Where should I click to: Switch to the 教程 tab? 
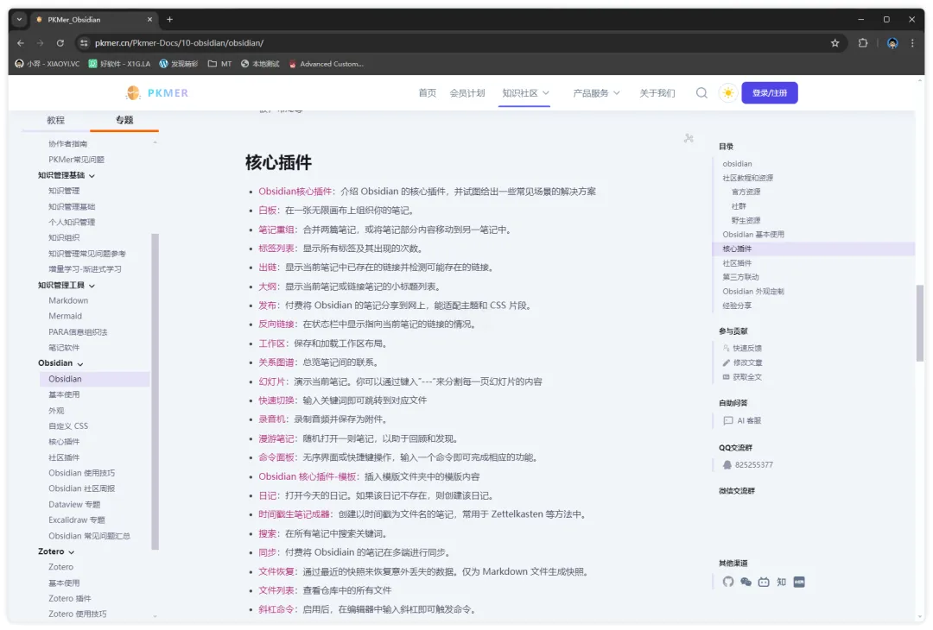pyautogui.click(x=55, y=121)
